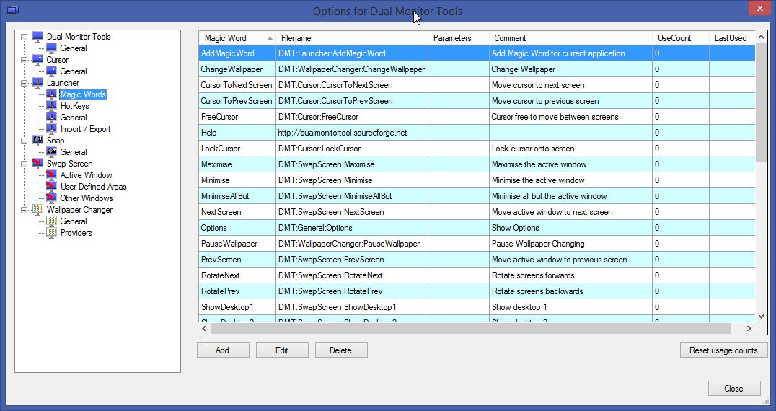Image resolution: width=776 pixels, height=411 pixels.
Task: Click the horizontal scrollbar right arrow
Action: [749, 328]
